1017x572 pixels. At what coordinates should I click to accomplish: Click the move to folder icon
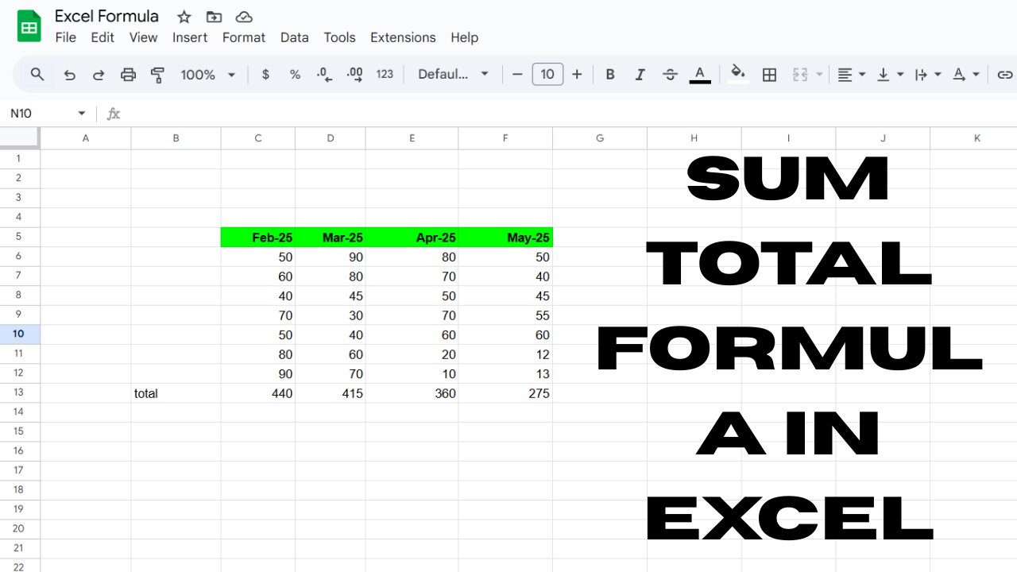click(214, 17)
